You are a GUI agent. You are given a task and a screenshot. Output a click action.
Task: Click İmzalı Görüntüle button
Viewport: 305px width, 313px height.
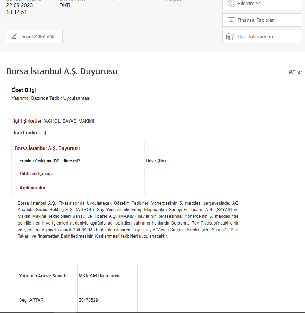pyautogui.click(x=34, y=37)
